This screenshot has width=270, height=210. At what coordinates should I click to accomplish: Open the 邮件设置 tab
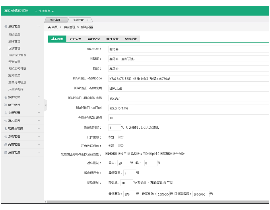coord(112,39)
